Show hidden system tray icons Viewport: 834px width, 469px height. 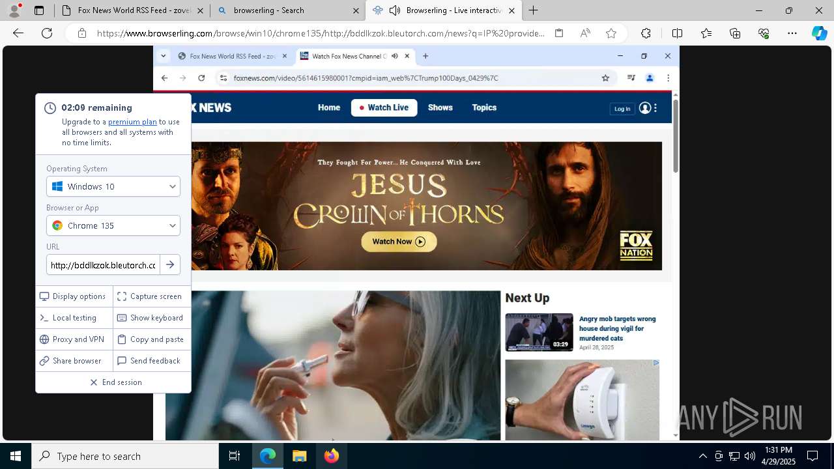coord(703,456)
